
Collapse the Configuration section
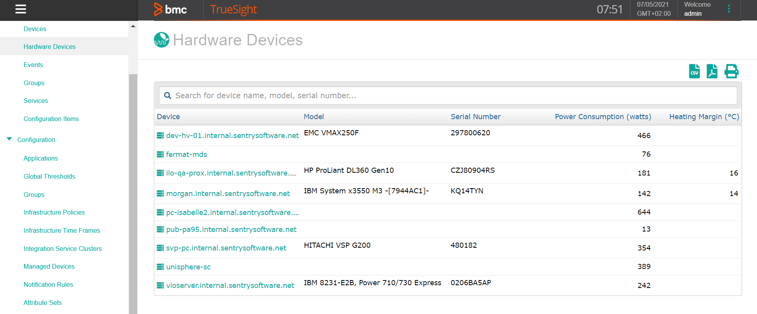click(x=9, y=139)
